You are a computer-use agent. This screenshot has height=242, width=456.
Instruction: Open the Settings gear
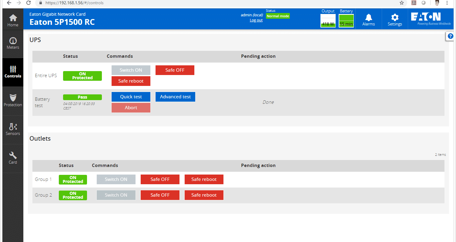395,19
